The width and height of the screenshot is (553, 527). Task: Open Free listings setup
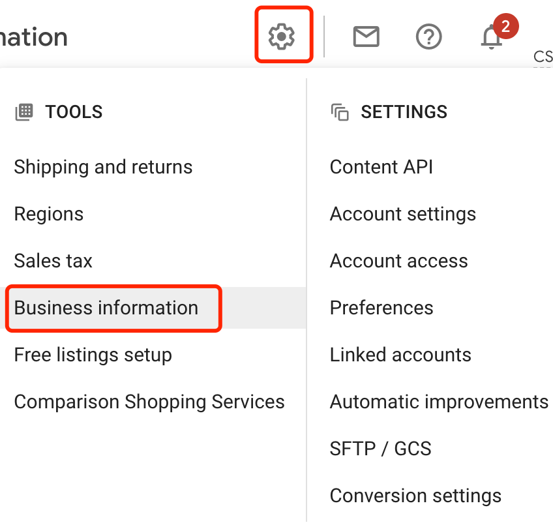tap(93, 355)
